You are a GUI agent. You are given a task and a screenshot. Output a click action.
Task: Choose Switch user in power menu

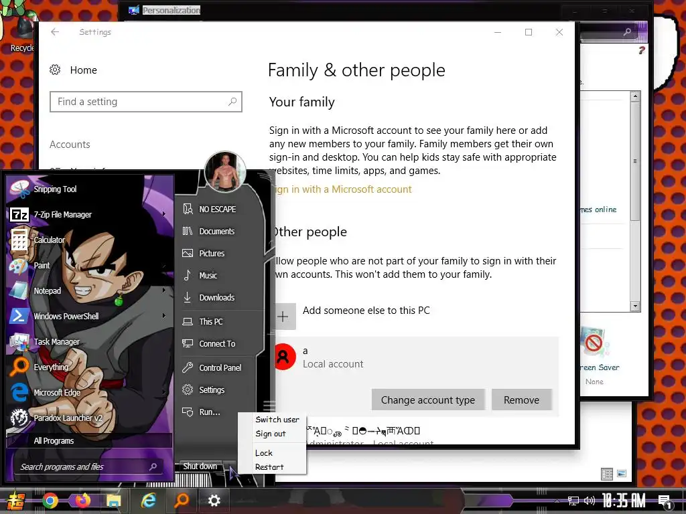click(x=277, y=420)
